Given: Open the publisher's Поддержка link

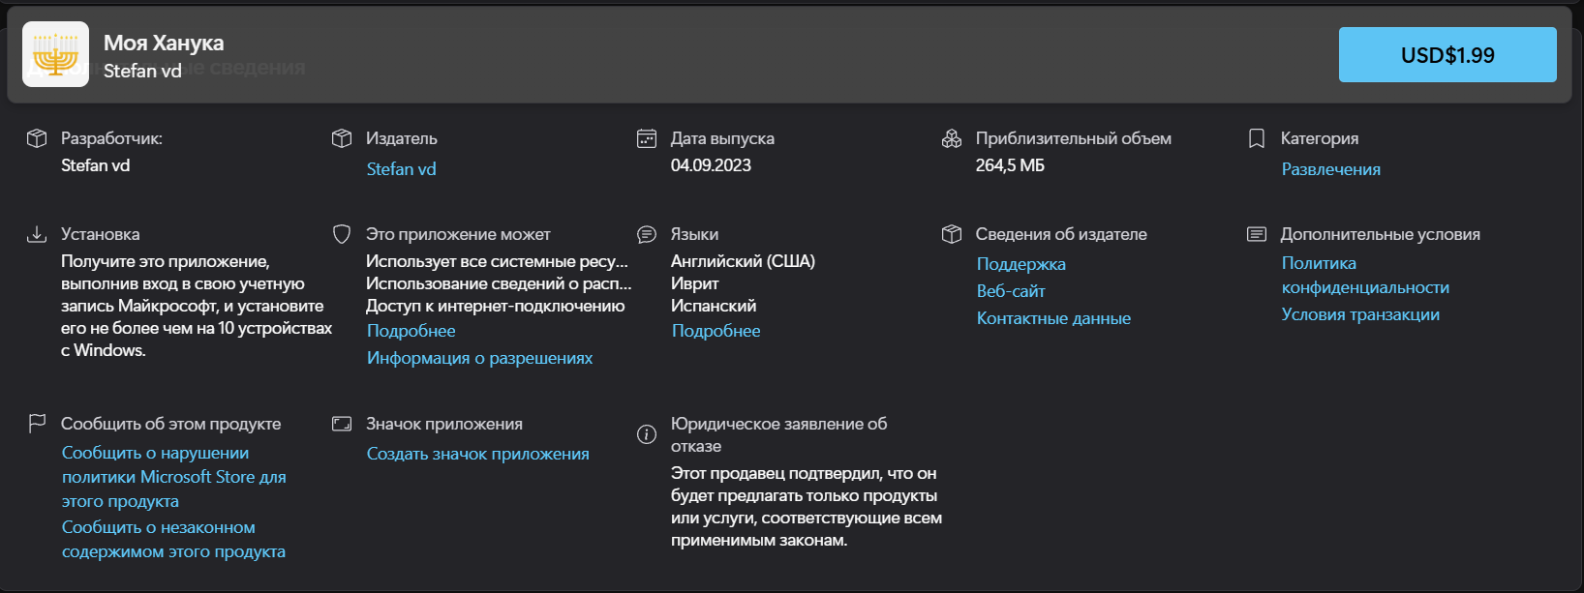Looking at the screenshot, I should (1020, 264).
